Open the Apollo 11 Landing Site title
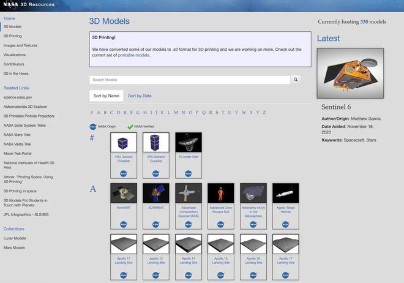Screen dimensions: 404x283 tap(124, 260)
